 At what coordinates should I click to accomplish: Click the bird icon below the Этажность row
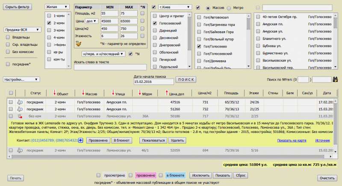pos(78,43)
